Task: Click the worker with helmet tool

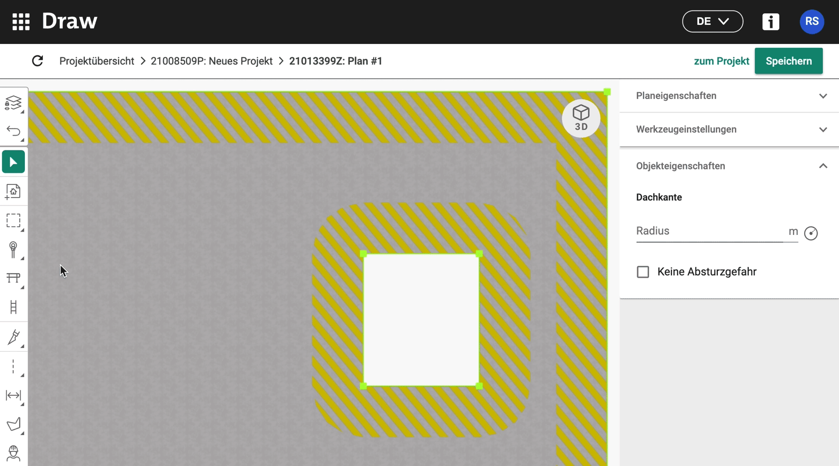Action: [x=13, y=453]
